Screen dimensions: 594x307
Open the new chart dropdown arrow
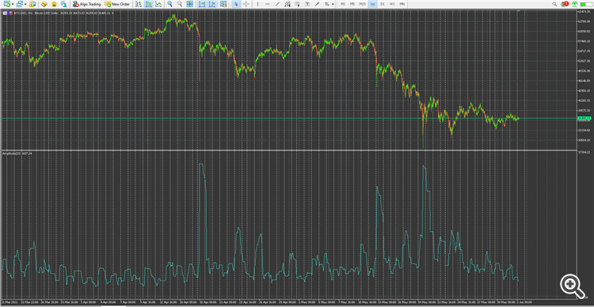(x=13, y=4)
